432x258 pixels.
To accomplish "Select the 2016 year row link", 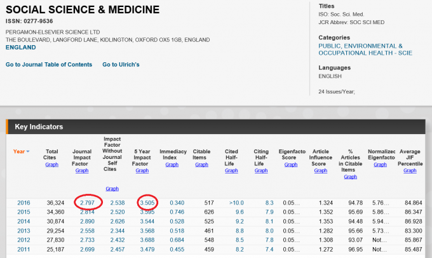I will pyautogui.click(x=22, y=203).
